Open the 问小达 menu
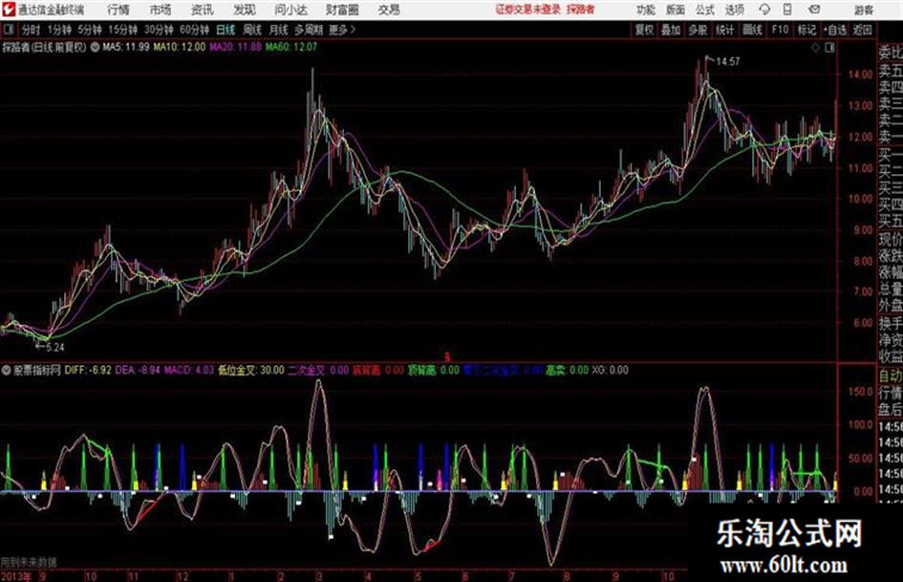Image resolution: width=903 pixels, height=582 pixels. [290, 10]
